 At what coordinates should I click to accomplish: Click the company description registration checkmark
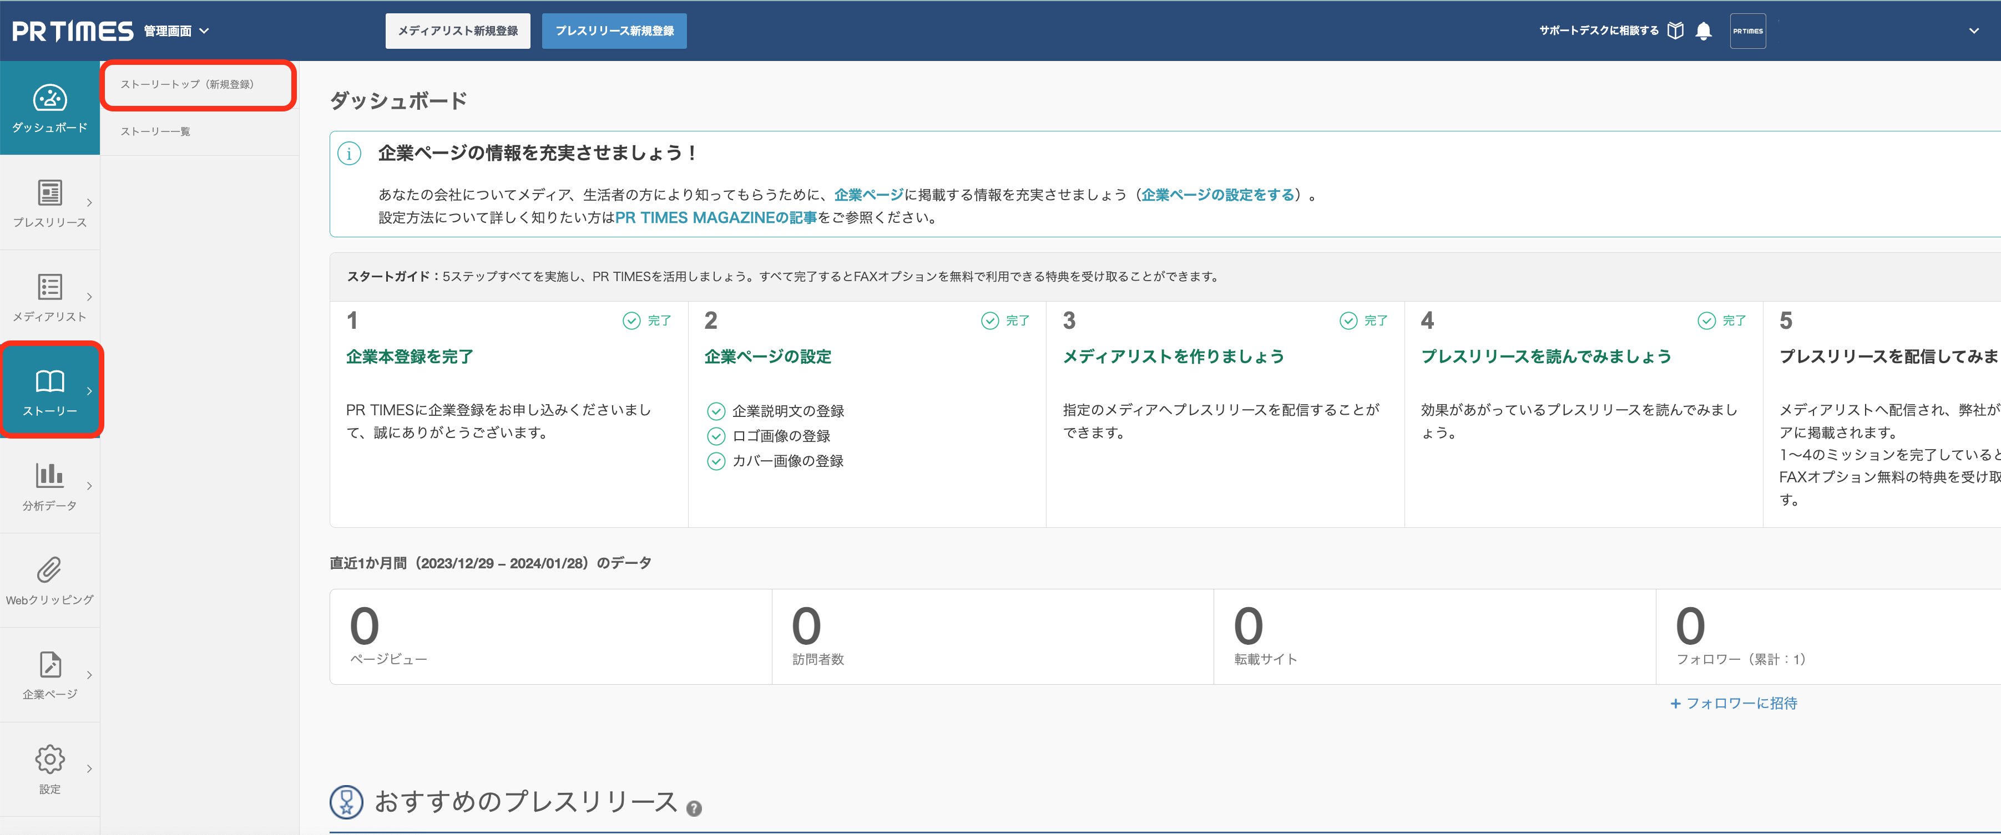[715, 411]
